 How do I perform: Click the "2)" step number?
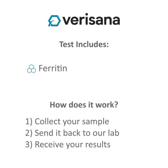(x=29, y=133)
